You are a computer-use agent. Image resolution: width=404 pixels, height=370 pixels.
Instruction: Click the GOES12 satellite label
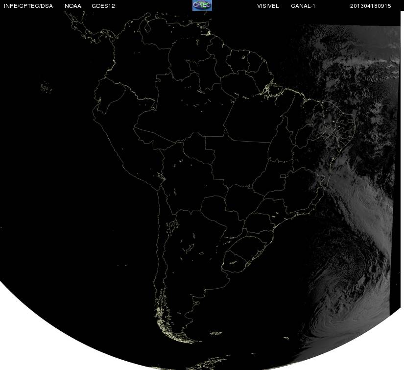click(x=103, y=6)
